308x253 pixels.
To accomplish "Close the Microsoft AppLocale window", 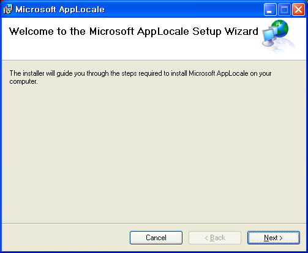I will [298, 9].
